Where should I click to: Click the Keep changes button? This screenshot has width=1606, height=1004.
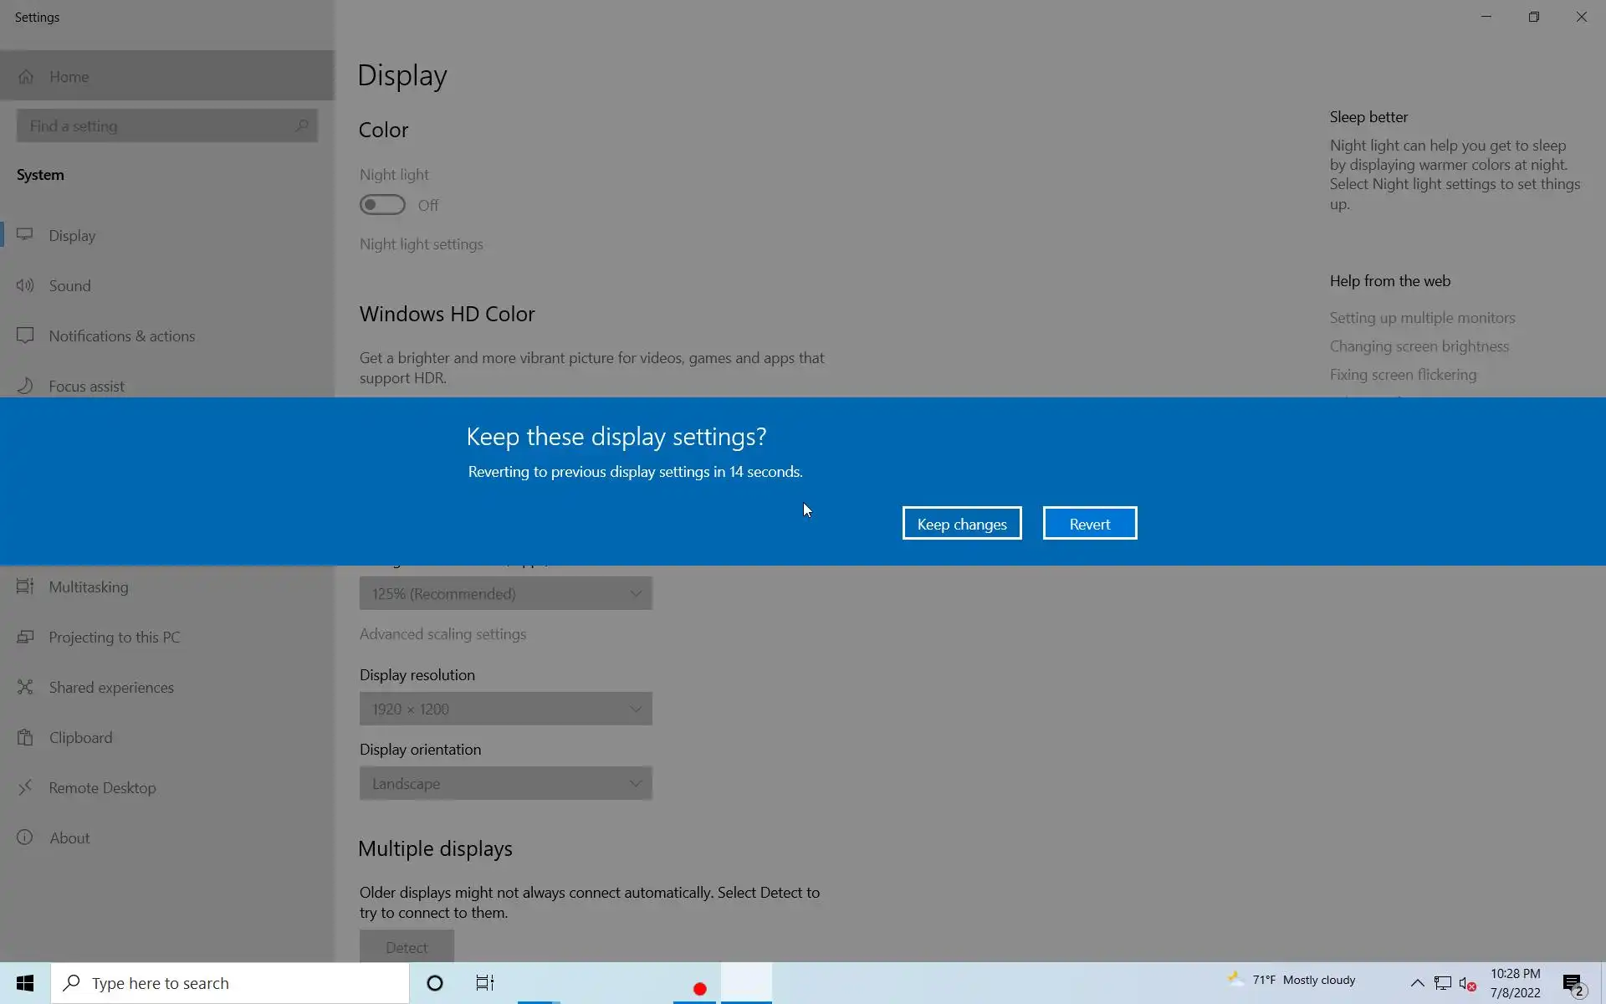coord(961,524)
